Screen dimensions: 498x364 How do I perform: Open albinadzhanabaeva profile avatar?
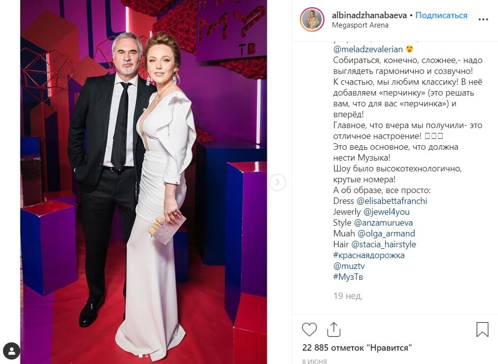(x=312, y=19)
